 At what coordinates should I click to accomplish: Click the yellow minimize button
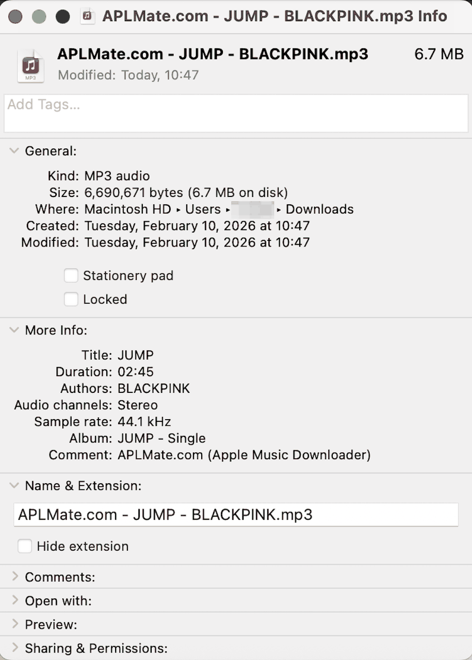click(39, 16)
